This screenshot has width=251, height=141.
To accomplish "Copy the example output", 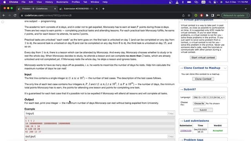I will (x=171, y=136).
